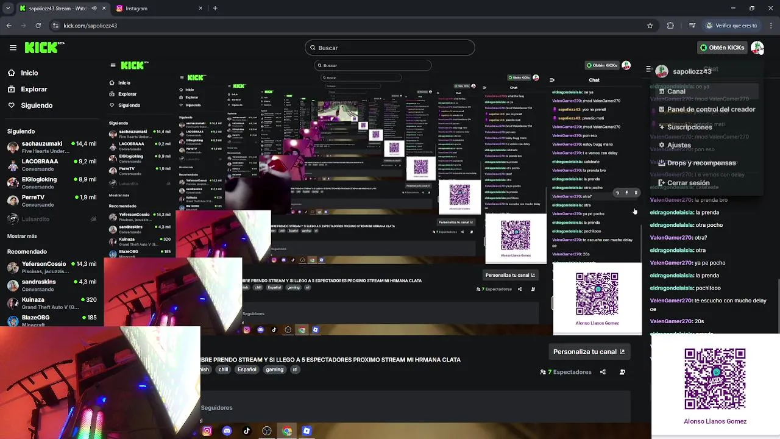Click the Buscar search field in top header
The height and width of the screenshot is (439, 780).
[390, 48]
